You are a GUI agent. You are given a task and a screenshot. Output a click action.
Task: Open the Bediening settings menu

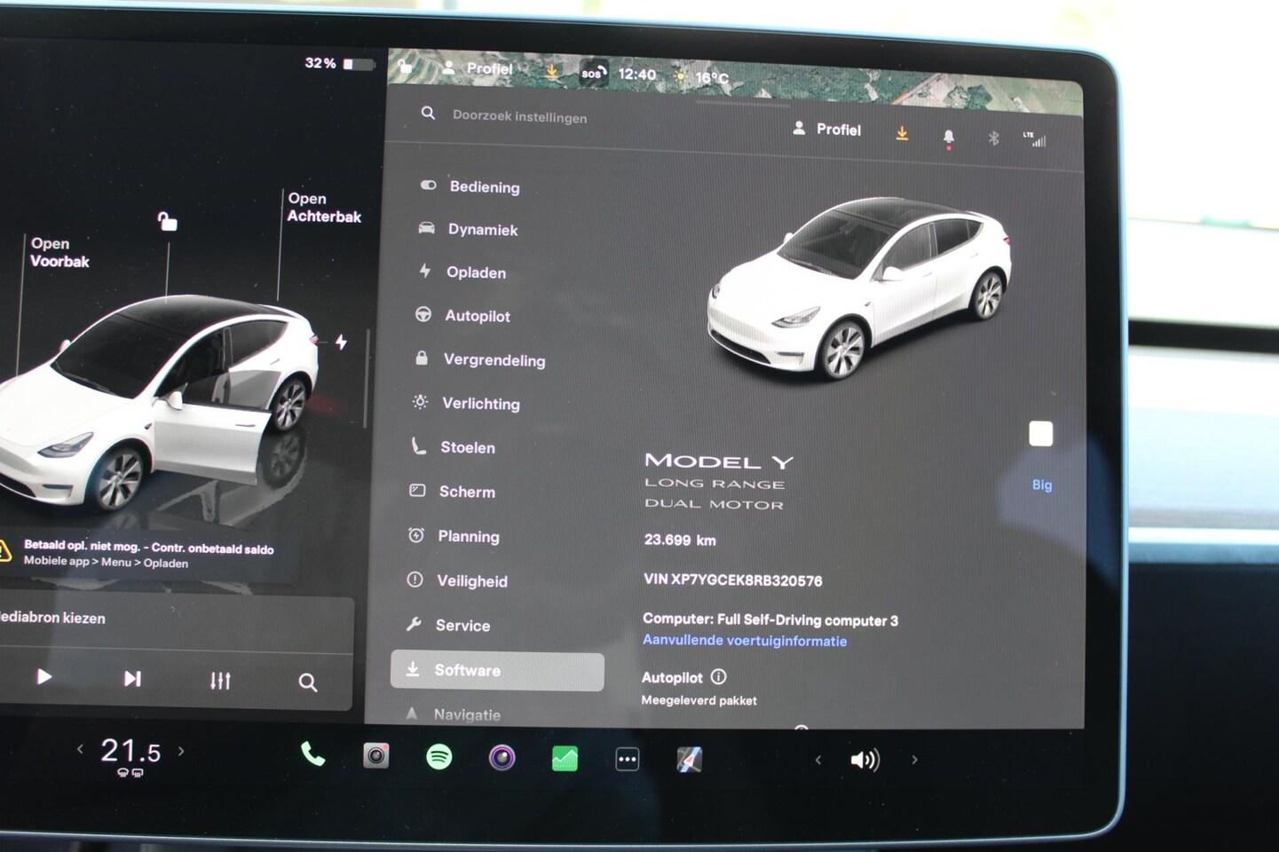[485, 187]
